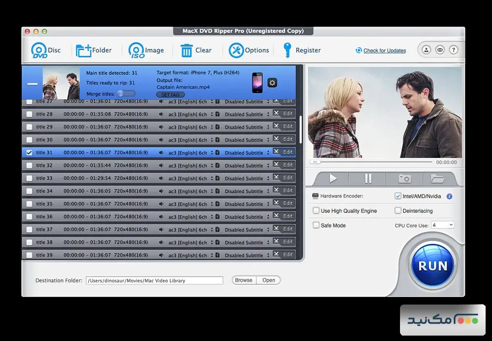Open the Options settings
The image size is (492, 341).
[x=249, y=50]
